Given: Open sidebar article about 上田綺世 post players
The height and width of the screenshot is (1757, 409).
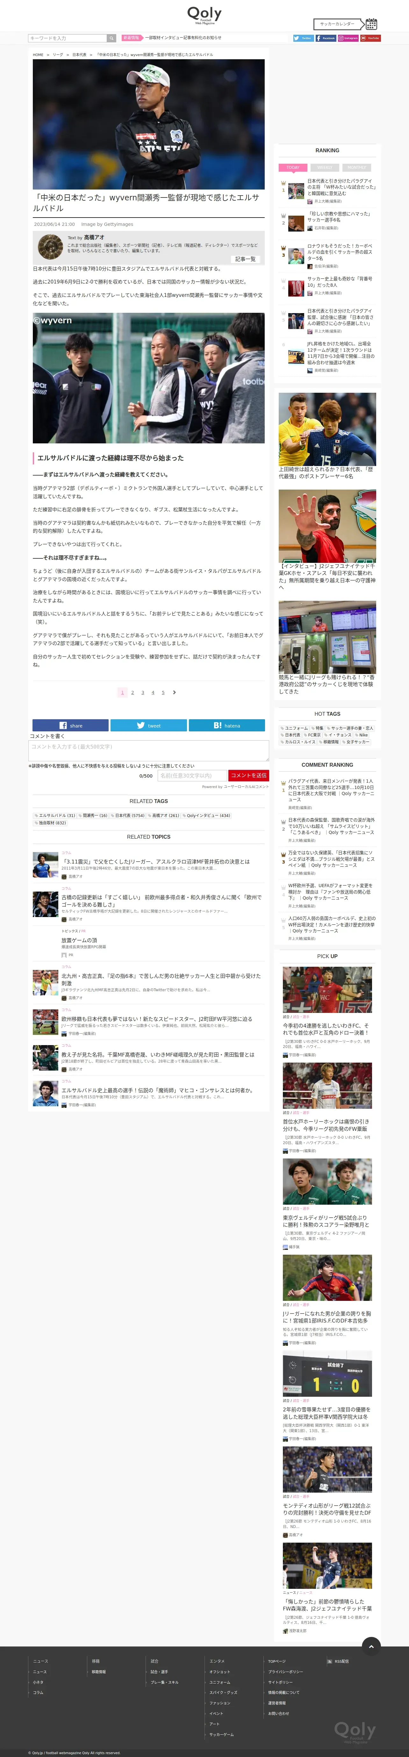Looking at the screenshot, I should [327, 436].
